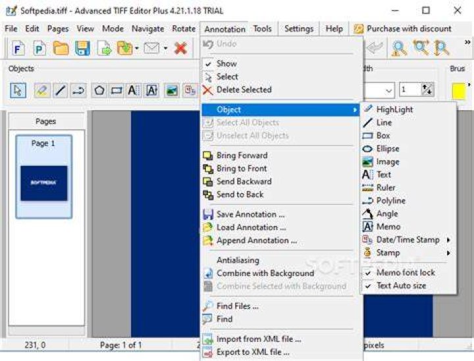
Task: Open the View menu
Action: (85, 29)
